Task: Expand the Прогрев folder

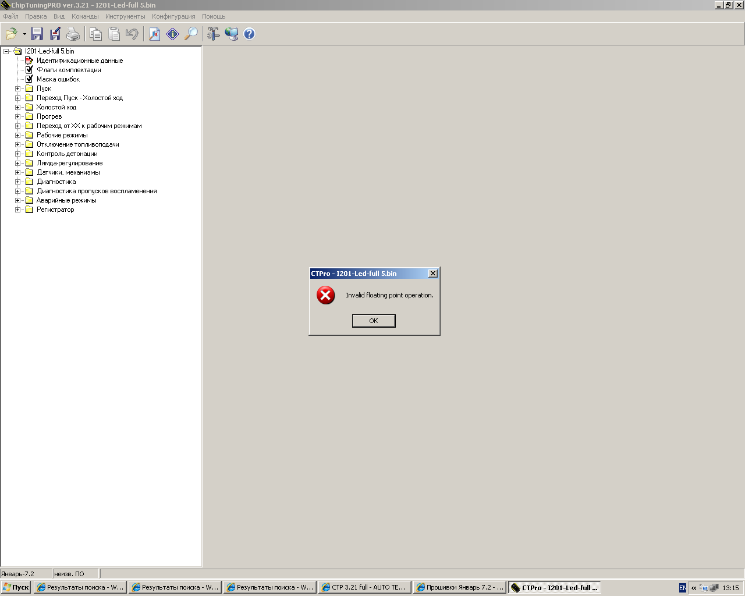Action: coord(17,116)
